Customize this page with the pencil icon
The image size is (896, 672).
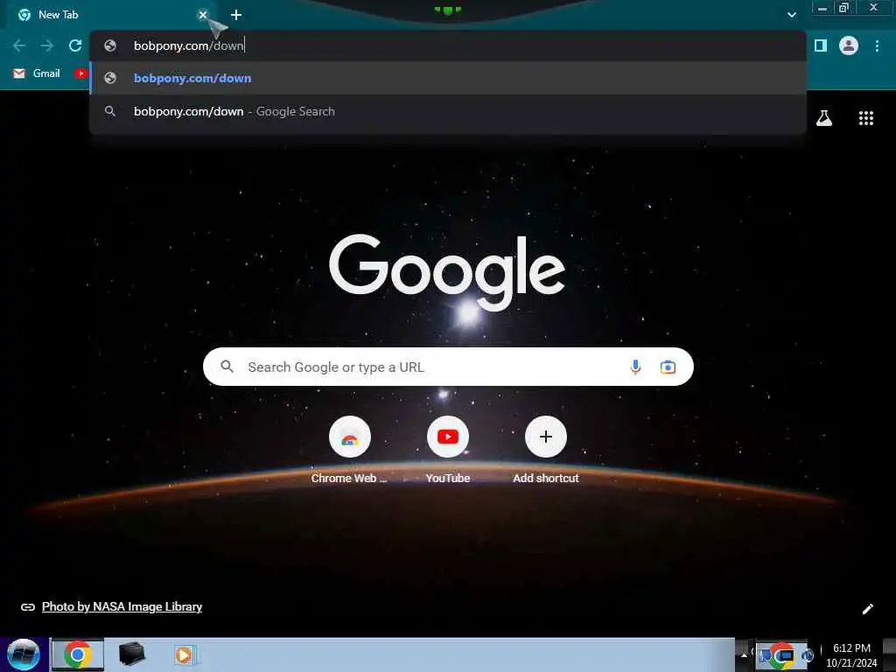pyautogui.click(x=867, y=609)
